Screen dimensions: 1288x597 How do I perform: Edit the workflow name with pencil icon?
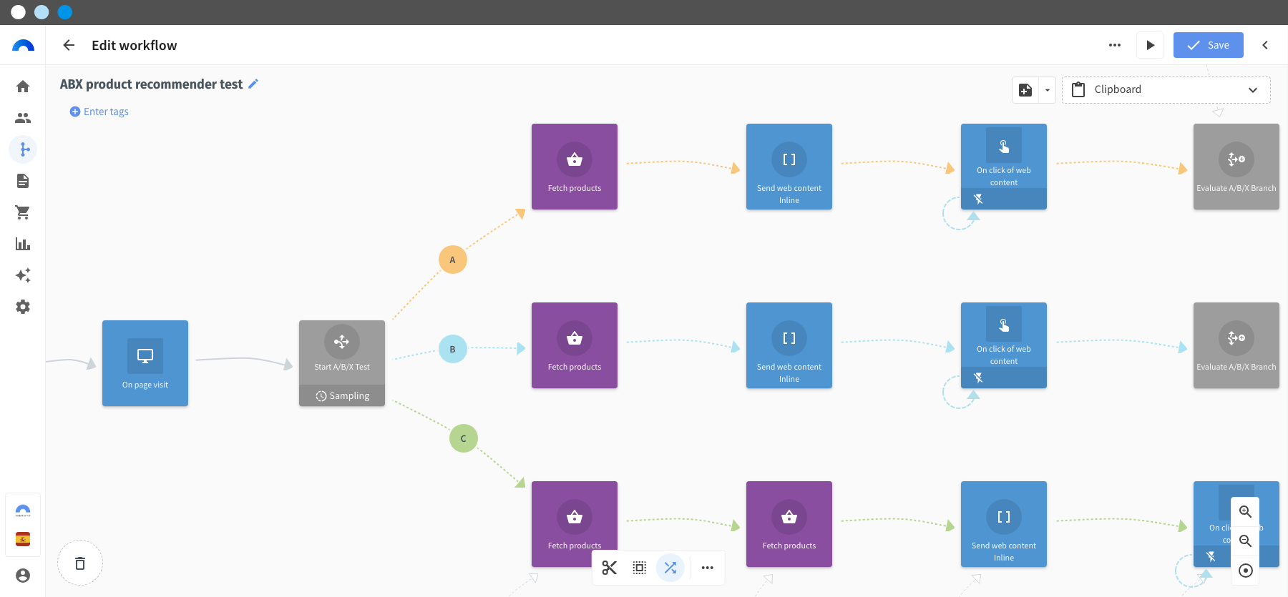pos(253,84)
